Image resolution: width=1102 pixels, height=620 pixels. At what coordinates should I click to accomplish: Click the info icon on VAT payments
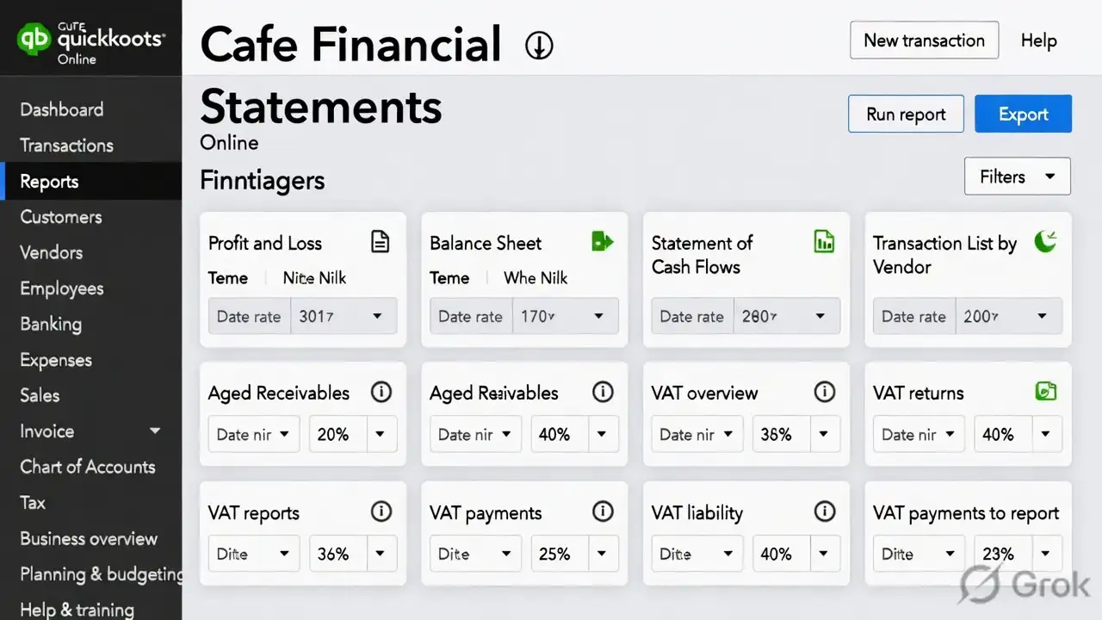(x=603, y=512)
